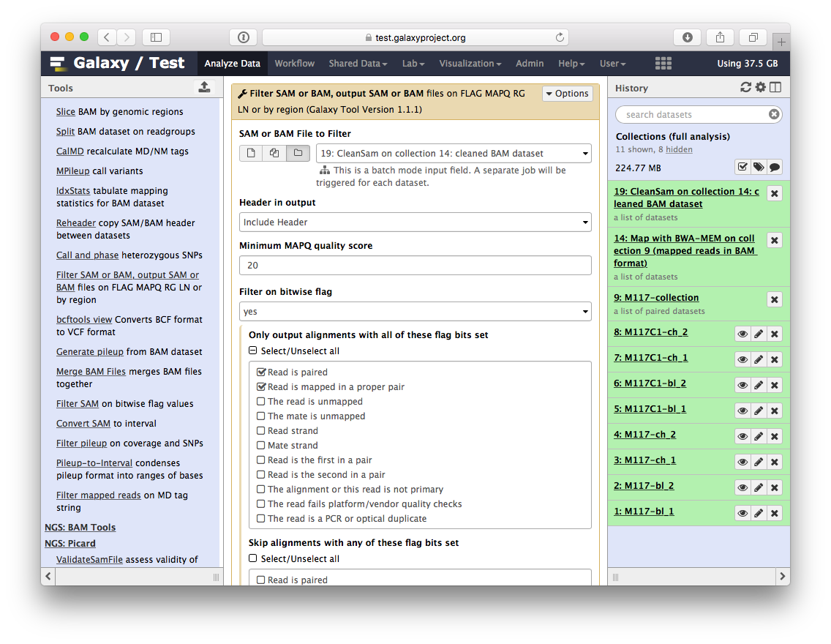The width and height of the screenshot is (831, 644).
Task: Expand the Visualization menu
Action: (470, 63)
